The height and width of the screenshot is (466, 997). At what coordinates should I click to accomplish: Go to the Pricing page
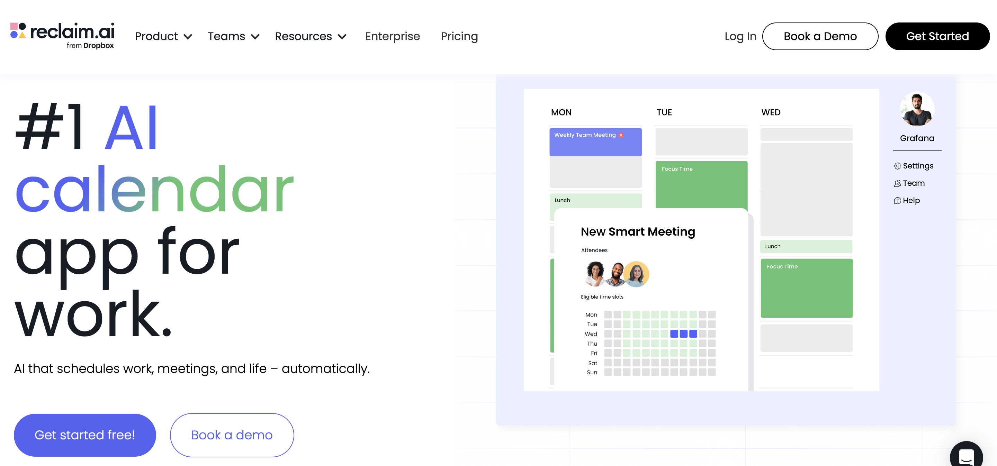tap(459, 36)
